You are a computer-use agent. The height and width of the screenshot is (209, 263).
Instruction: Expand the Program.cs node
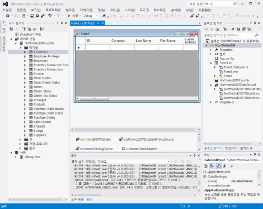click(x=210, y=102)
